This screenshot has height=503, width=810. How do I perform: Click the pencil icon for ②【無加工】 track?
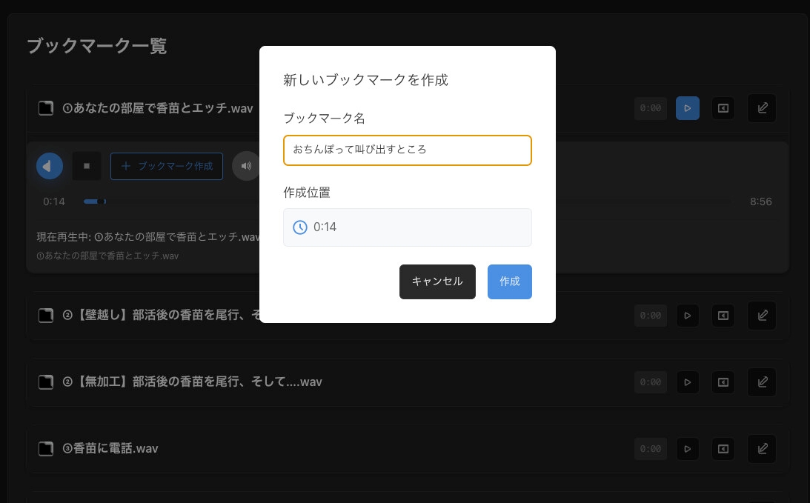click(762, 382)
